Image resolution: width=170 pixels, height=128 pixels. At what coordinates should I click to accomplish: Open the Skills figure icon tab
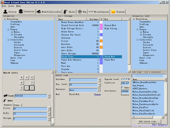tap(65, 12)
